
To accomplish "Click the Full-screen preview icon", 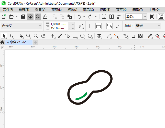I will click(x=152, y=17).
